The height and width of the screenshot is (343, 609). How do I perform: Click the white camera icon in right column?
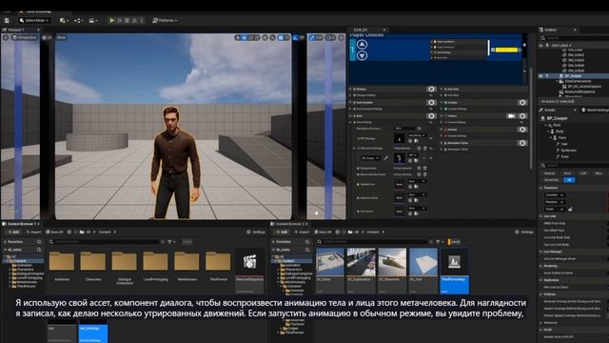tap(512, 116)
